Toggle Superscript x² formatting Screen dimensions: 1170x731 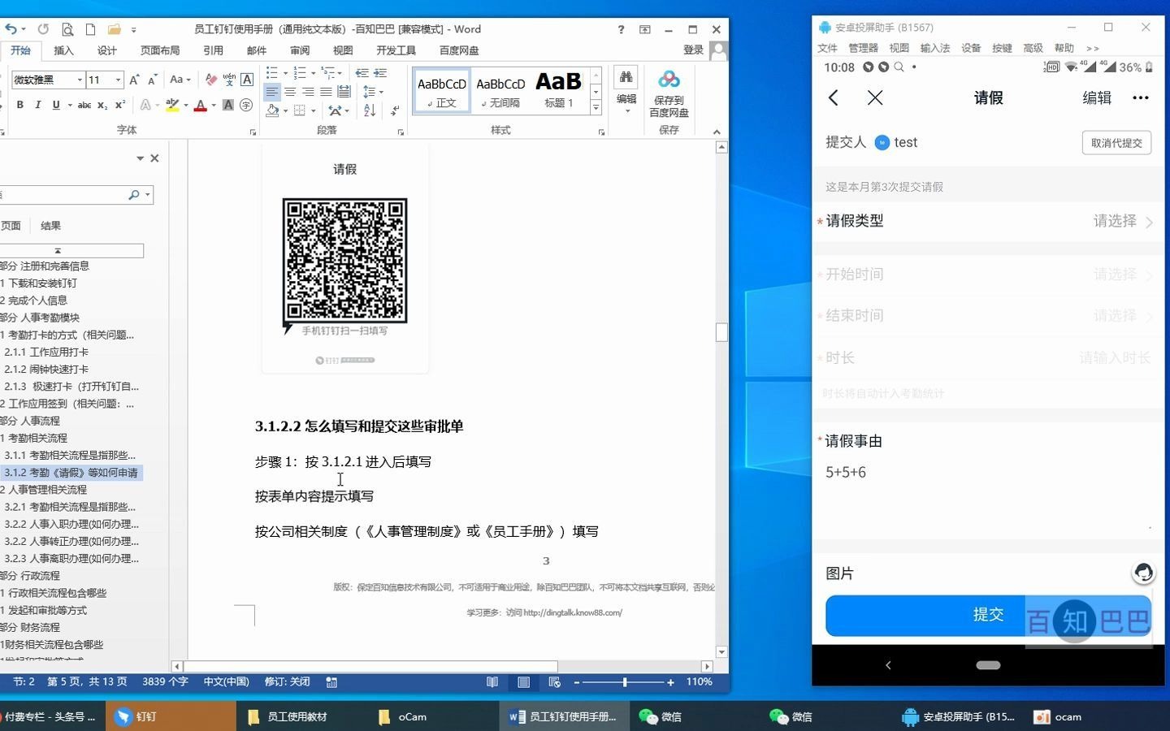[x=119, y=105]
